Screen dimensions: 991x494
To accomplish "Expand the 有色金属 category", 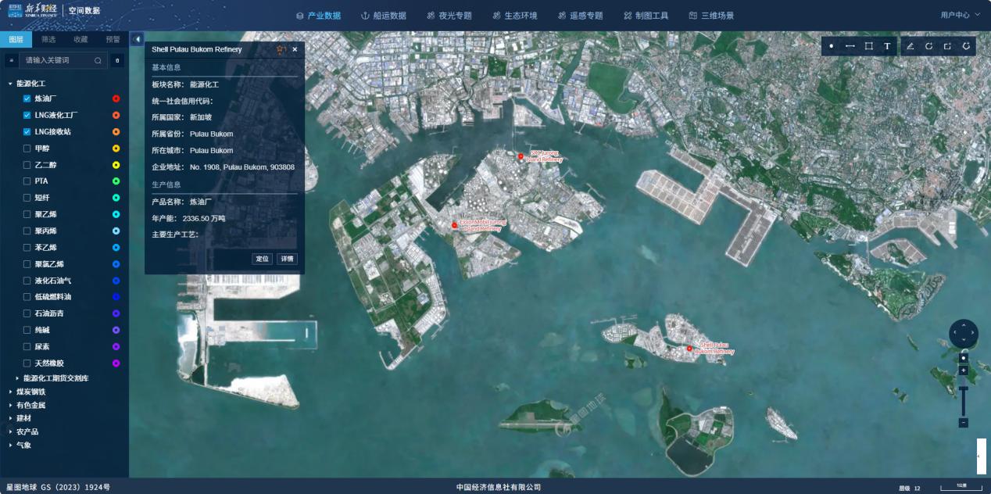I will 11,405.
